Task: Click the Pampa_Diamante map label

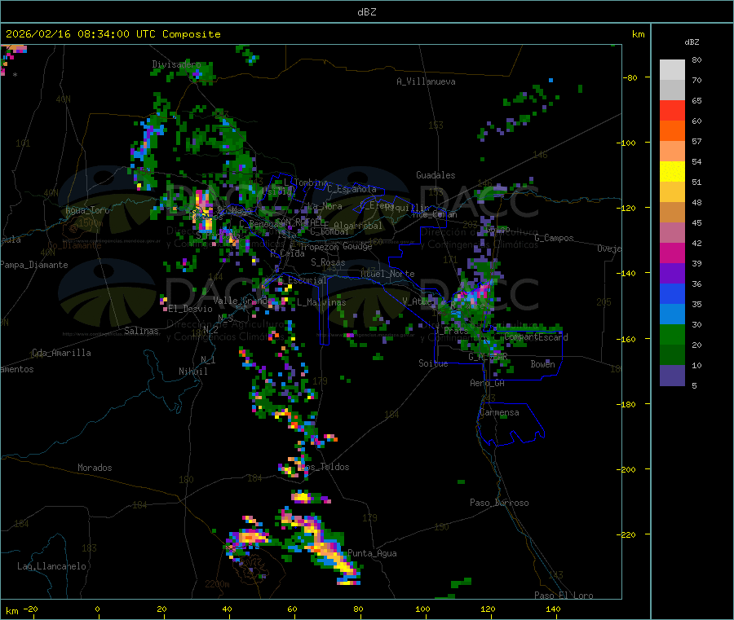Action: [34, 265]
